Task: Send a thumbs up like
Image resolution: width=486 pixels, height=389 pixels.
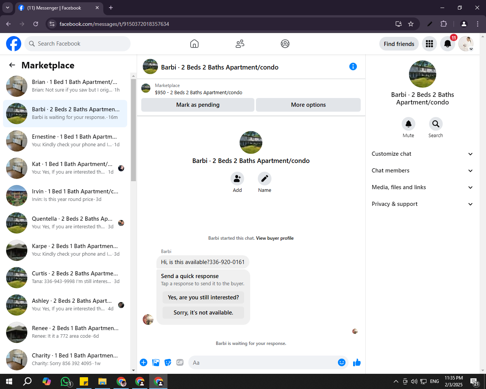Action: pos(357,362)
